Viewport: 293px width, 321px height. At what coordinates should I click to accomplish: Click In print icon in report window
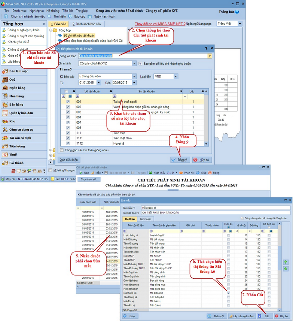point(169,173)
